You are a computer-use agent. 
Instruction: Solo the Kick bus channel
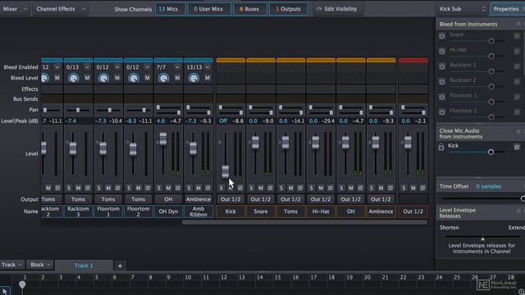point(221,188)
